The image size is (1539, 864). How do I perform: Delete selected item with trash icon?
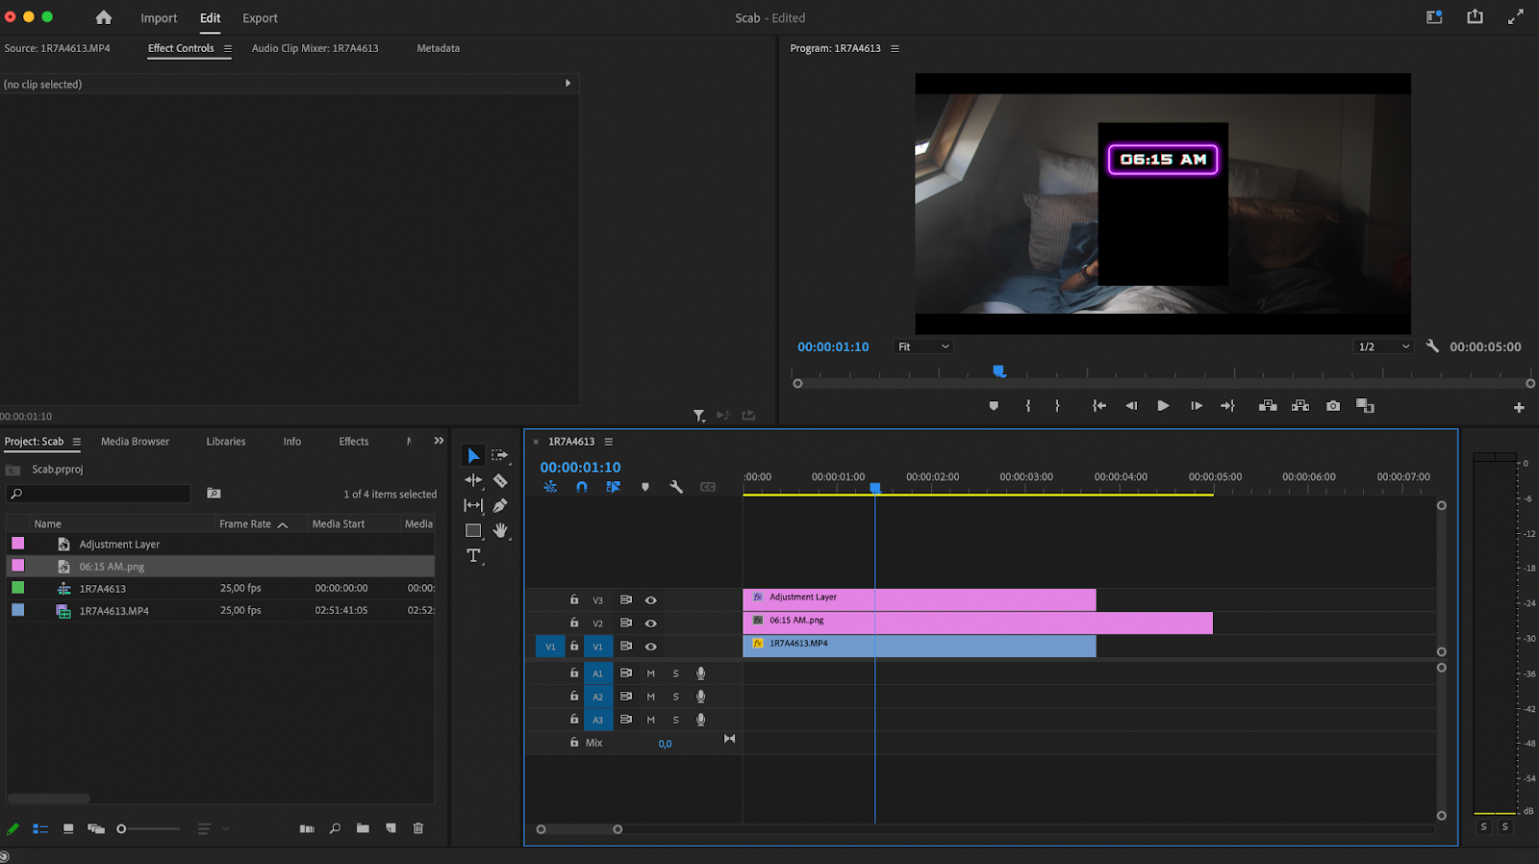(x=418, y=828)
